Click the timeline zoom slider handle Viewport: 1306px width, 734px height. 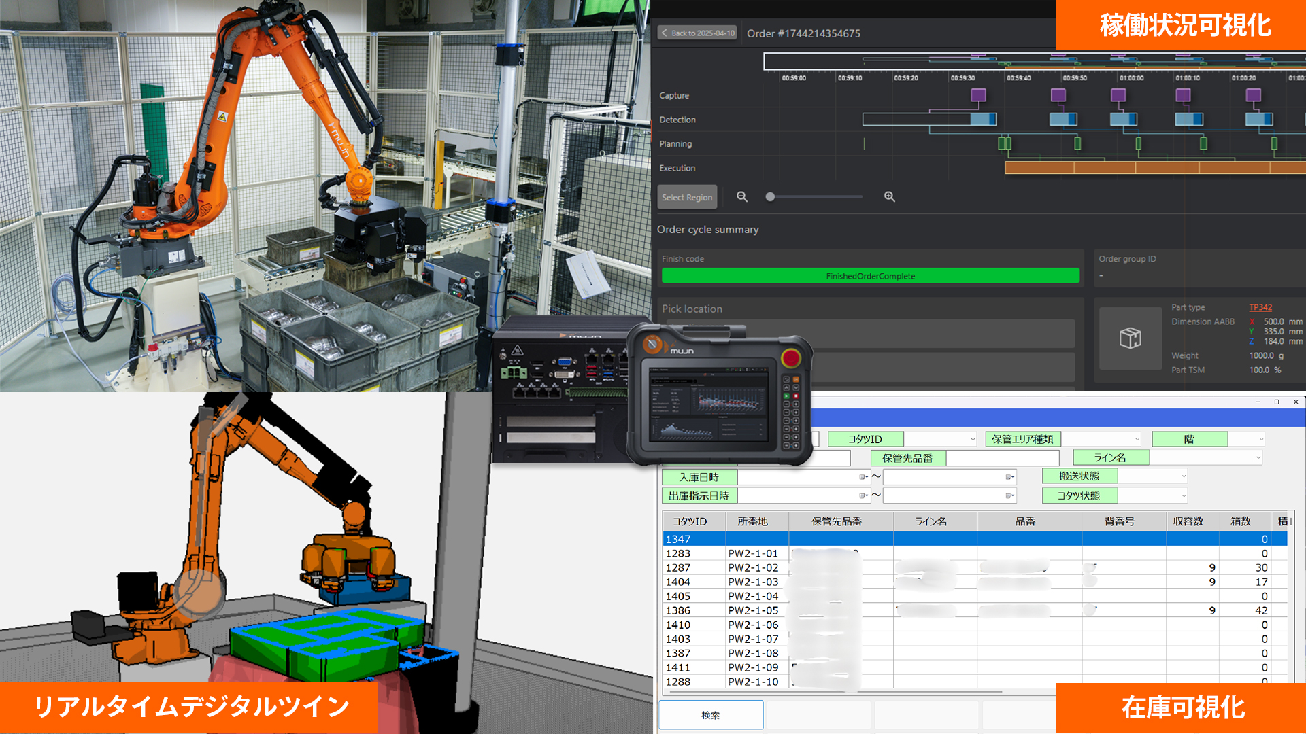[770, 196]
